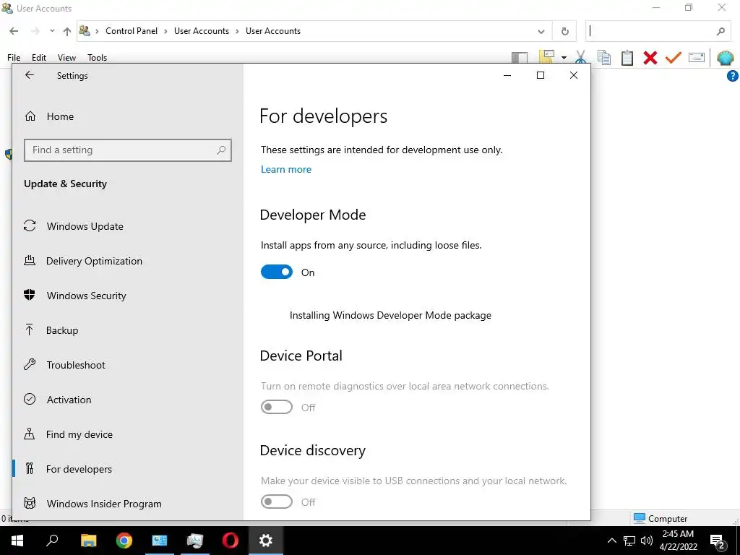Open Windows Start menu
The height and width of the screenshot is (555, 740).
[17, 541]
